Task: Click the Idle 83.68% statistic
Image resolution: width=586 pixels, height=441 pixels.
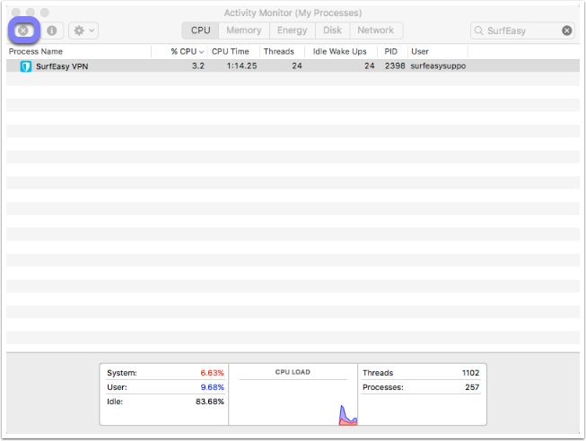Action: tap(165, 402)
